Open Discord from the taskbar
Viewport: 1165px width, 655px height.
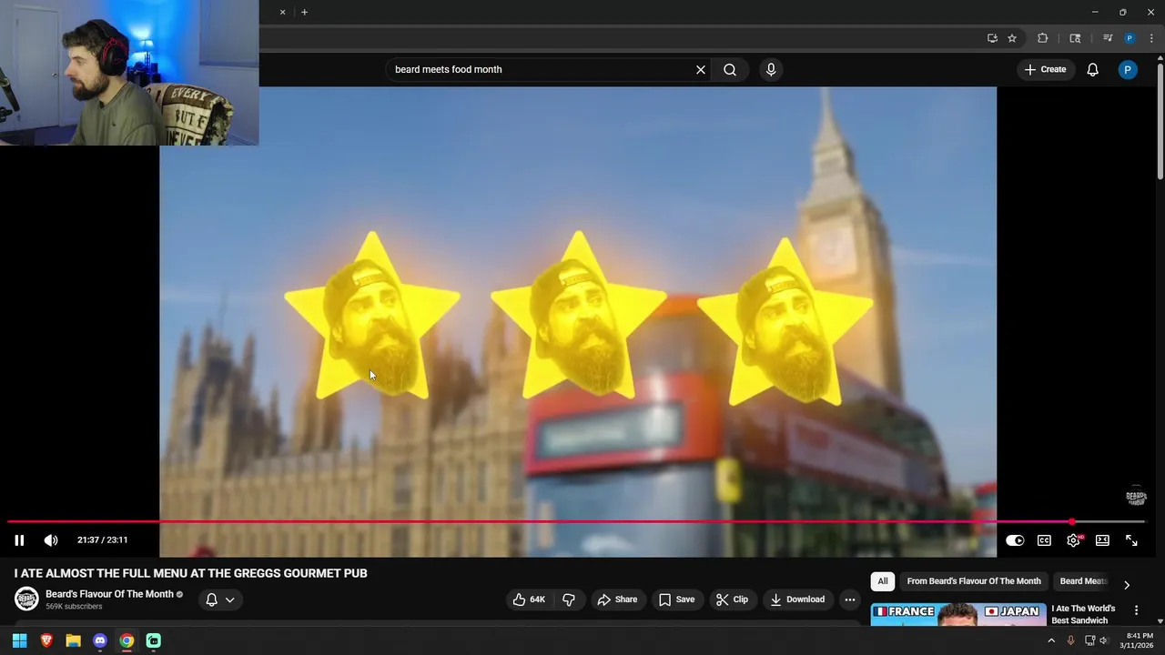pos(100,640)
